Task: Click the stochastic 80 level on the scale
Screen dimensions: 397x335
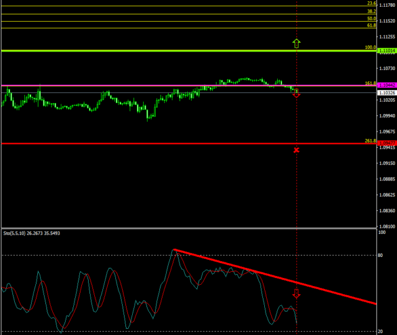Action: point(381,255)
